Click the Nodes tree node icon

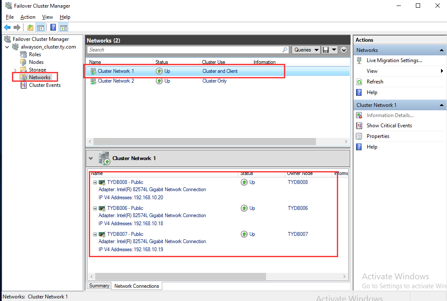(23, 62)
